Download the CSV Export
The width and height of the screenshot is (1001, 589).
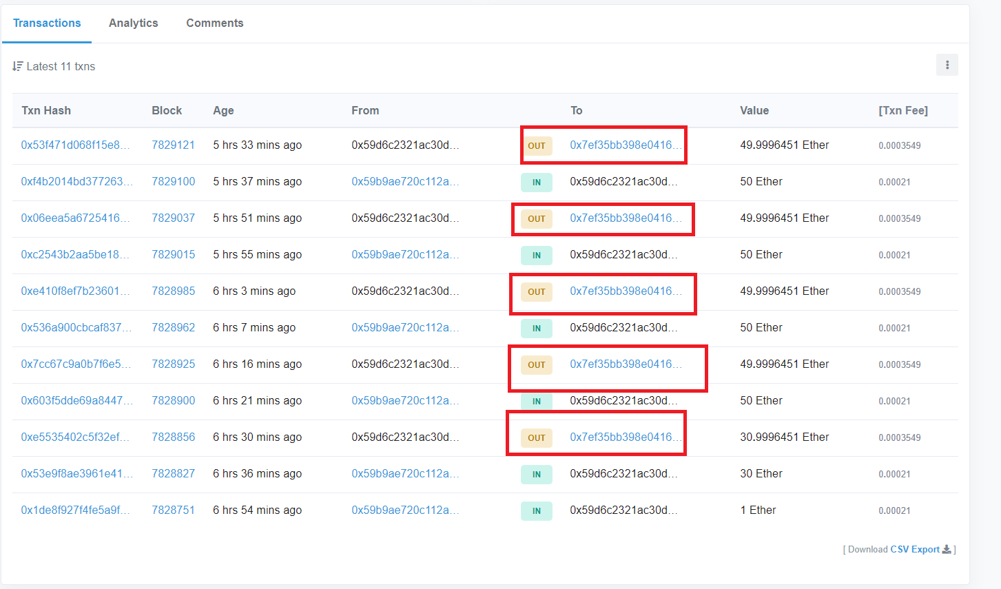tap(915, 549)
